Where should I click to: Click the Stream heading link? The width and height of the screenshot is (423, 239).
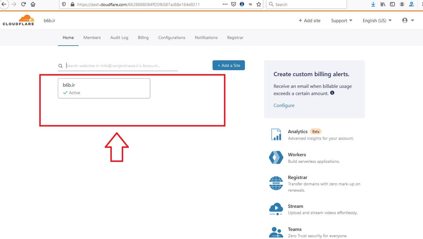pyautogui.click(x=296, y=206)
